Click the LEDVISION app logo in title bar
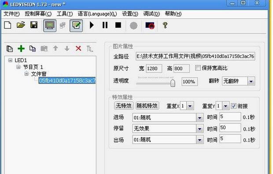This screenshot has width=273, height=174. 5,4
